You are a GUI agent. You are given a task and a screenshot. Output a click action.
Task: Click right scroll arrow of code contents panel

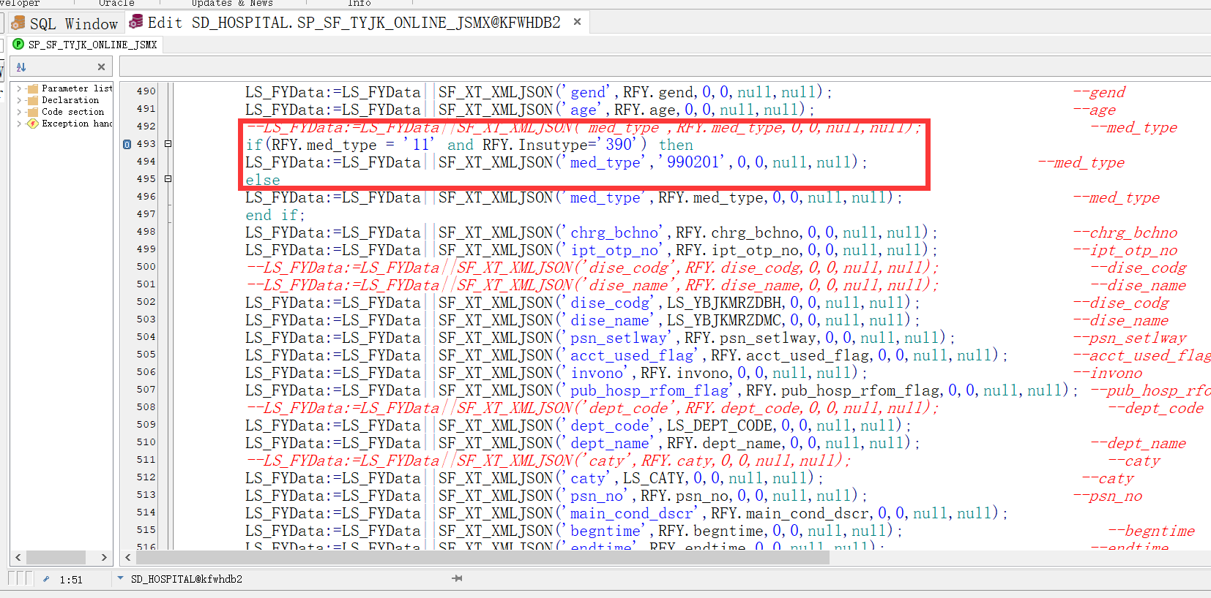coord(104,557)
